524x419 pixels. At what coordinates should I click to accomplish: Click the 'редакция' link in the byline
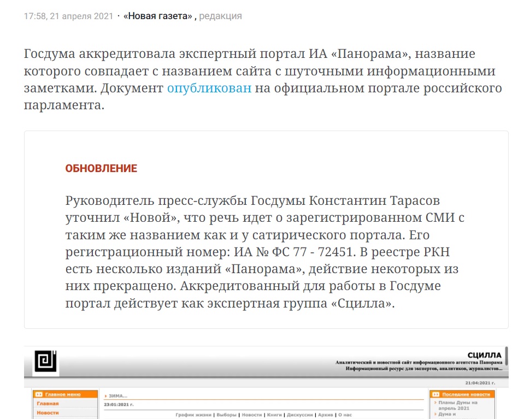220,16
